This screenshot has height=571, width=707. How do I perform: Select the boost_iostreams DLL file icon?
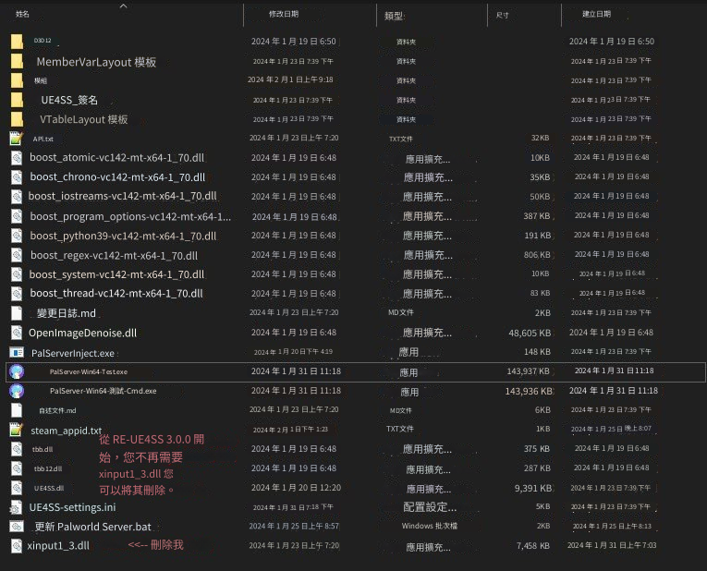[x=17, y=197]
